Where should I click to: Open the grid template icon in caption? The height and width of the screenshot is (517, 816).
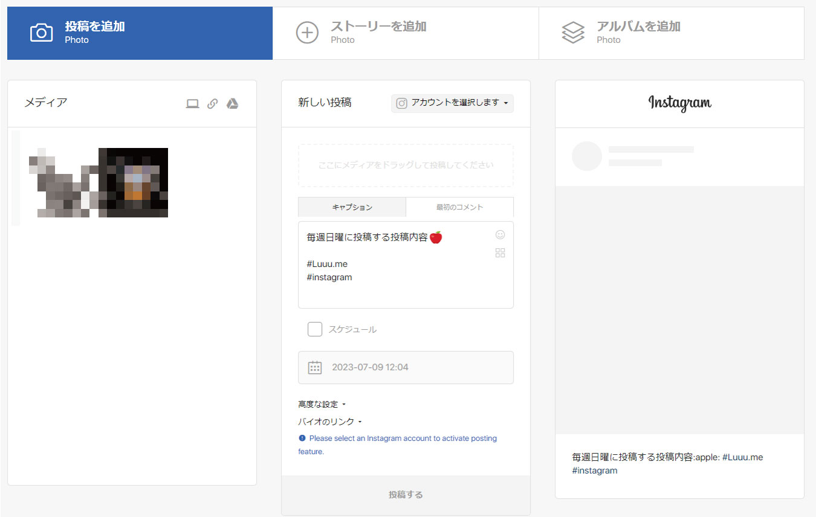click(x=500, y=253)
